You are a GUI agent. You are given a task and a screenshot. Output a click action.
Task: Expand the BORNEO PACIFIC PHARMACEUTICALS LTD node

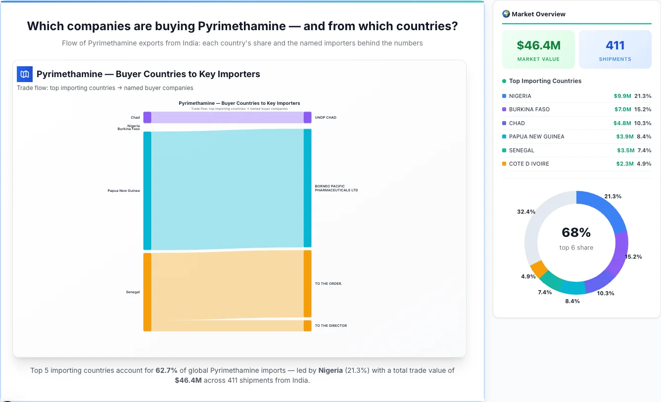308,188
